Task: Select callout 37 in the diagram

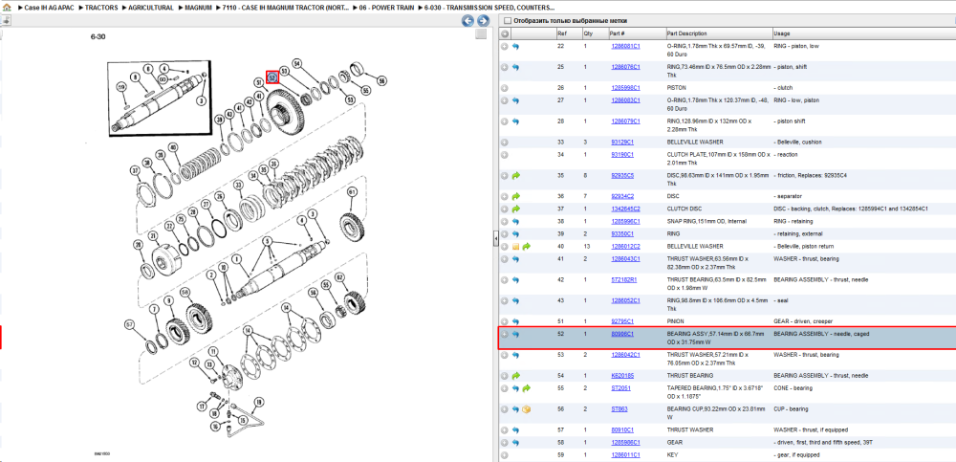Action: (x=135, y=169)
